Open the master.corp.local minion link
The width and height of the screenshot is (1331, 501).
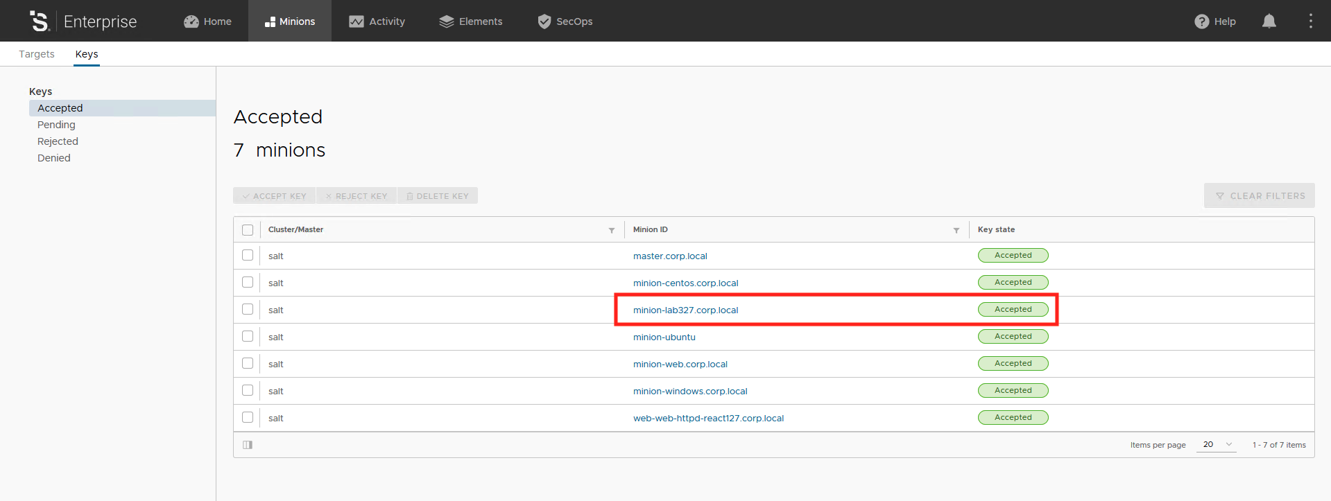pos(670,256)
